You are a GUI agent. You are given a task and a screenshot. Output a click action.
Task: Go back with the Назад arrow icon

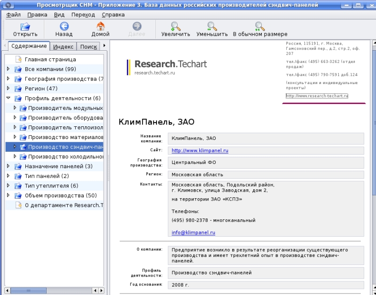pos(64,26)
